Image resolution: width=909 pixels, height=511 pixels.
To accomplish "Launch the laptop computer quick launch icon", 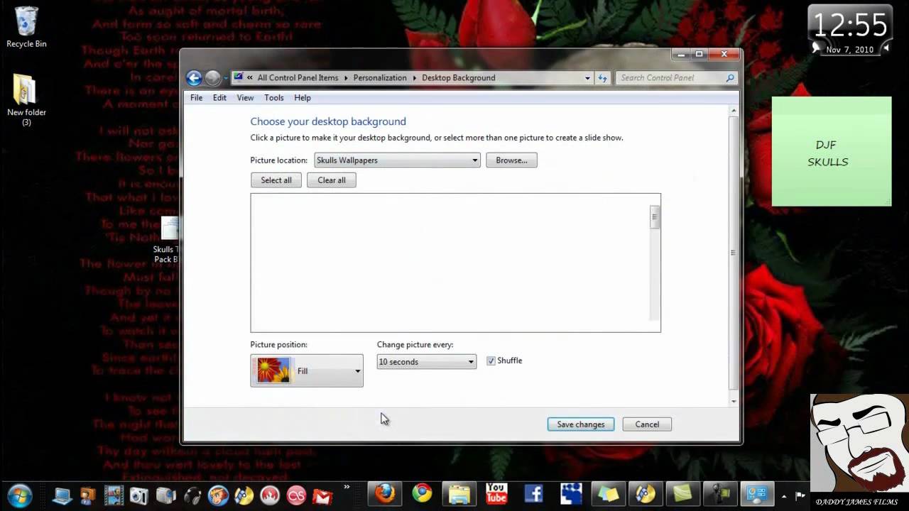I will [x=62, y=495].
